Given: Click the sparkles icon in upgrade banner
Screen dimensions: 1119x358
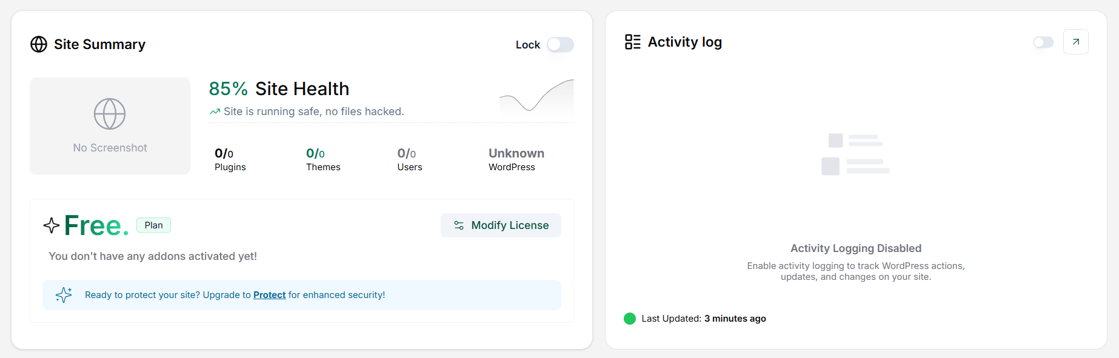Looking at the screenshot, I should 64,295.
